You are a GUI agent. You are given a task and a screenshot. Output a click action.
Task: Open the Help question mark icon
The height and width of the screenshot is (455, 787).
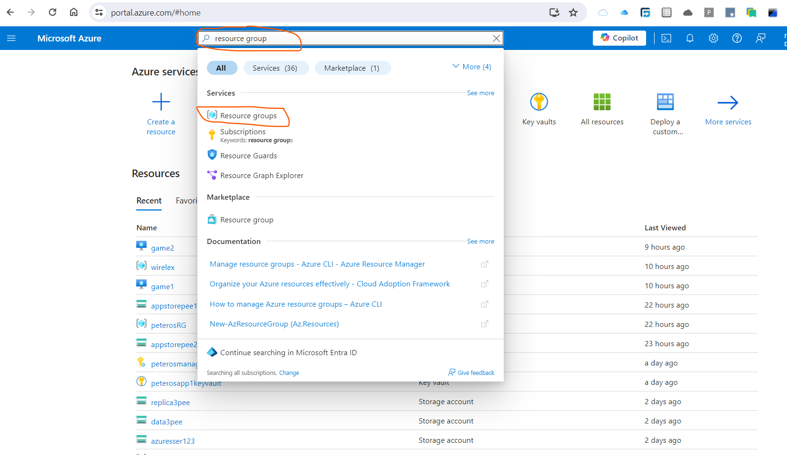pos(737,38)
